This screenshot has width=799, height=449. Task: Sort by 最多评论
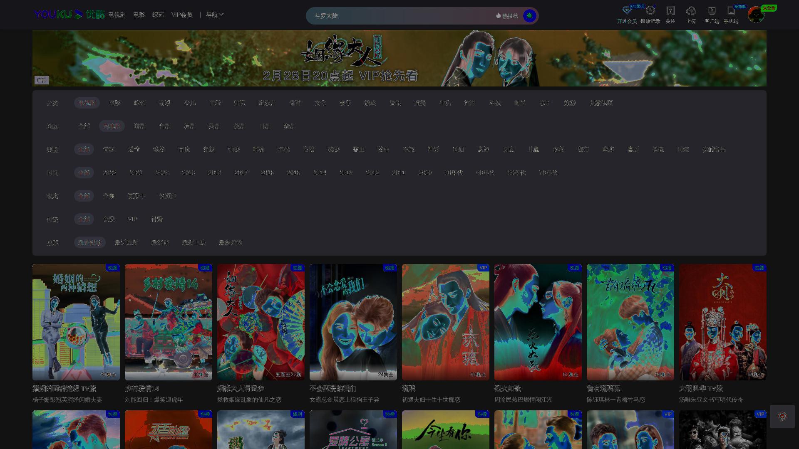coord(231,242)
